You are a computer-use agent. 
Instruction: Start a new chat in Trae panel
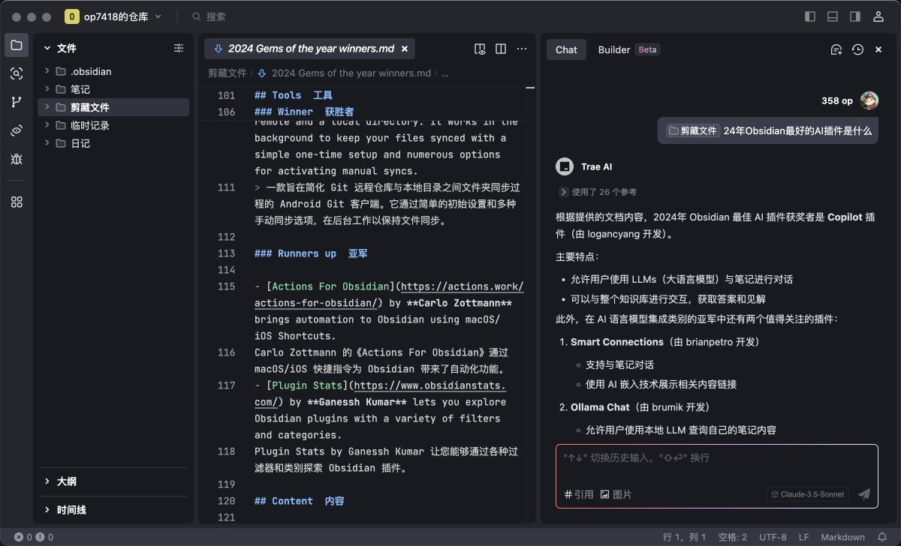pyautogui.click(x=836, y=49)
